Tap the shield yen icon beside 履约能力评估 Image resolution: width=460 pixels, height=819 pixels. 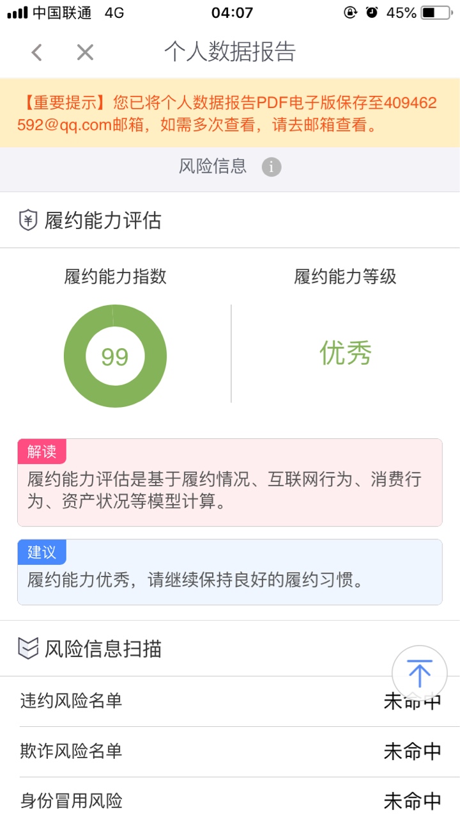click(27, 221)
